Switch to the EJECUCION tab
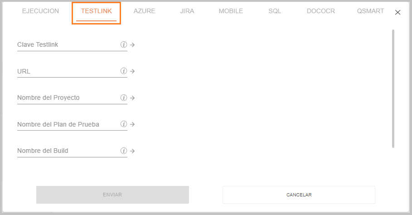 [x=40, y=11]
